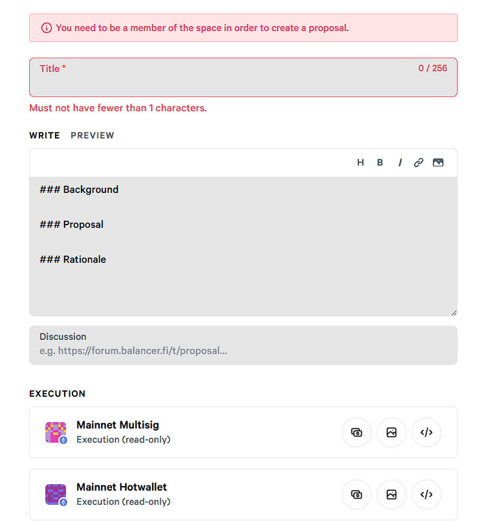Click send token icon for Mainnet Multisig

[357, 432]
